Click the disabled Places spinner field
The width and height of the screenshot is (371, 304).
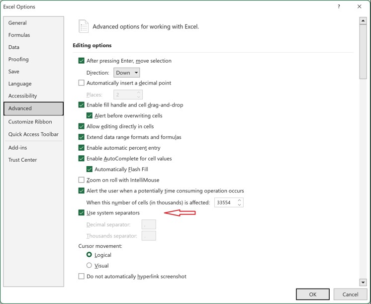pos(128,95)
